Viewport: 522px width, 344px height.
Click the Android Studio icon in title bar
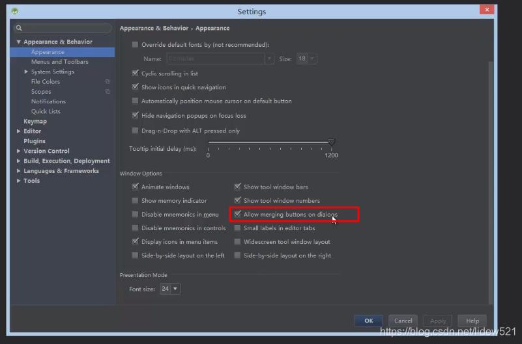14,11
